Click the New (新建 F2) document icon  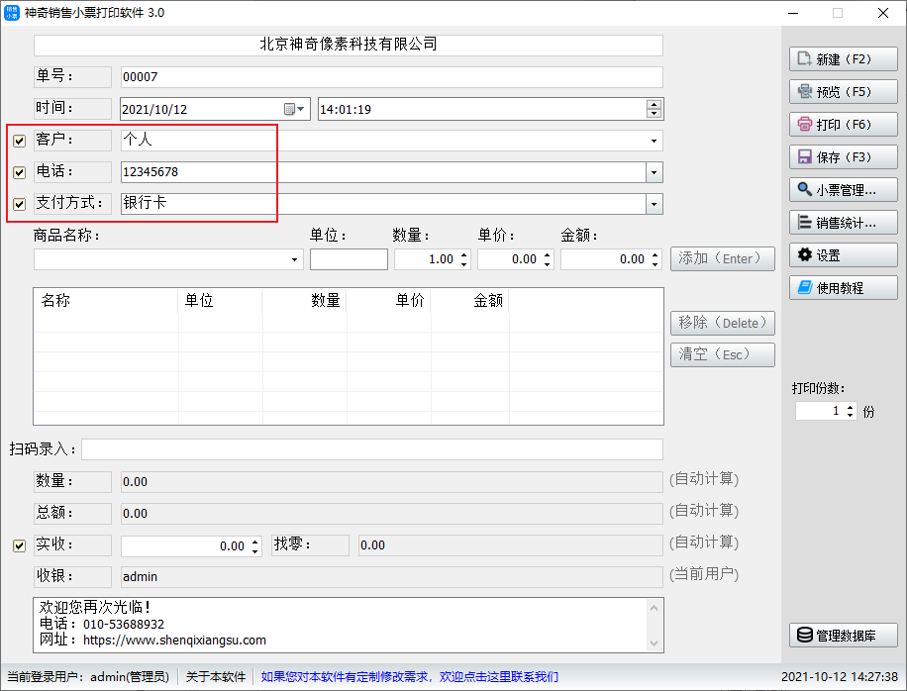pyautogui.click(x=804, y=59)
